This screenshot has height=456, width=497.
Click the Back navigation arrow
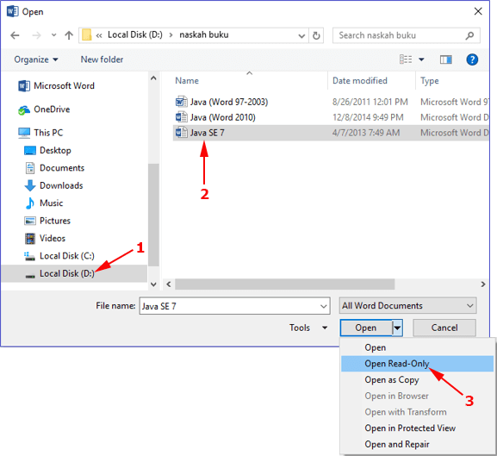pos(15,35)
